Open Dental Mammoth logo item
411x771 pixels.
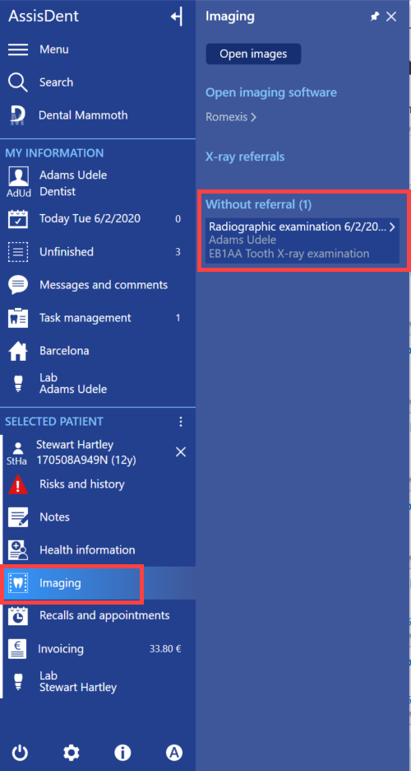pos(18,115)
